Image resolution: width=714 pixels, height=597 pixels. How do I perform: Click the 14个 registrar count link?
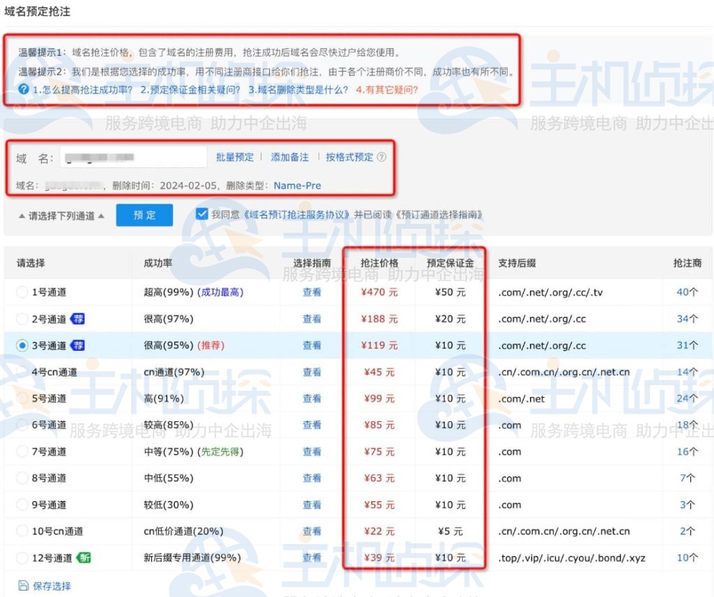tap(687, 372)
